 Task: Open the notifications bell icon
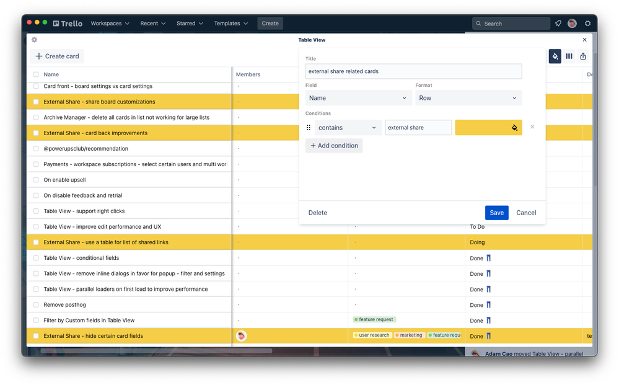558,24
